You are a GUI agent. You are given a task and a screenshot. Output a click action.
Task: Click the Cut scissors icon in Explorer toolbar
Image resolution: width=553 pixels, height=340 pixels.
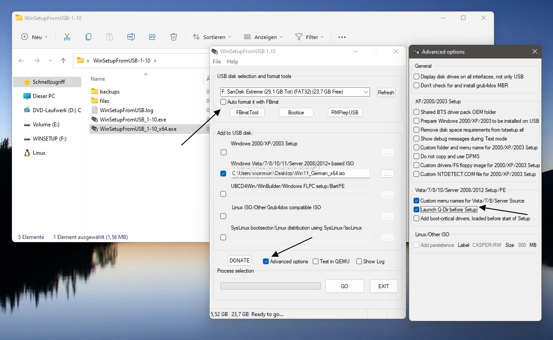(x=67, y=37)
